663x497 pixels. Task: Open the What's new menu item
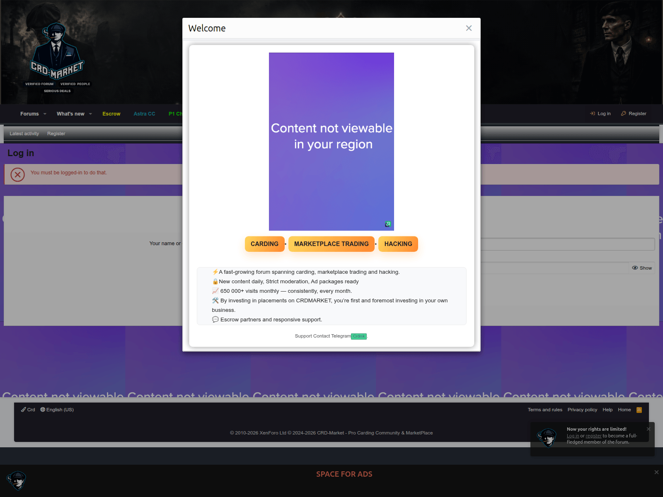point(70,114)
